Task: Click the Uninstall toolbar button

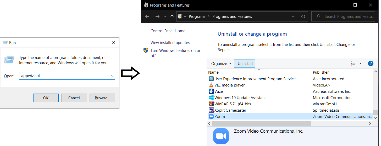Action: point(245,63)
